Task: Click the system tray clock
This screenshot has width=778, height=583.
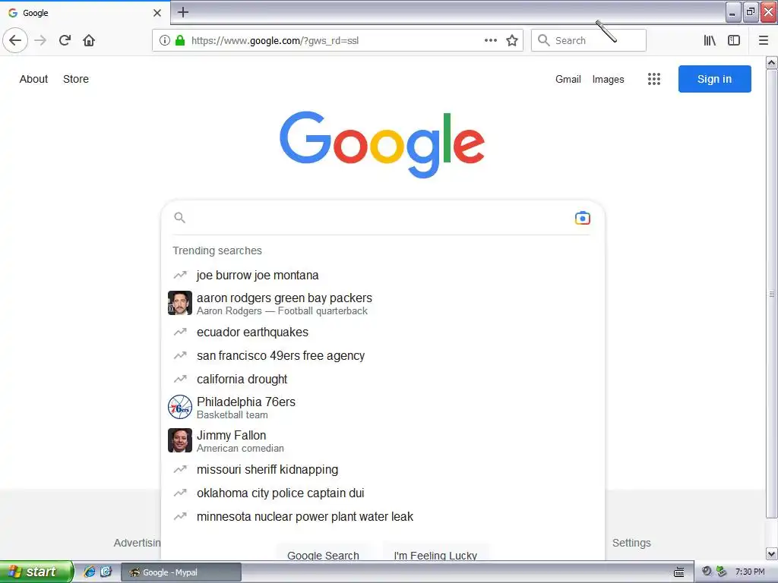Action: pyautogui.click(x=750, y=572)
